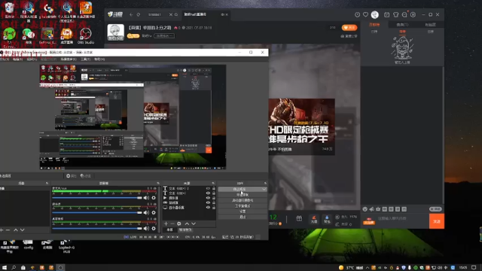Image resolution: width=482 pixels, height=271 pixels.
Task: Toggle visibility of the Display Capture source
Action: click(x=208, y=208)
